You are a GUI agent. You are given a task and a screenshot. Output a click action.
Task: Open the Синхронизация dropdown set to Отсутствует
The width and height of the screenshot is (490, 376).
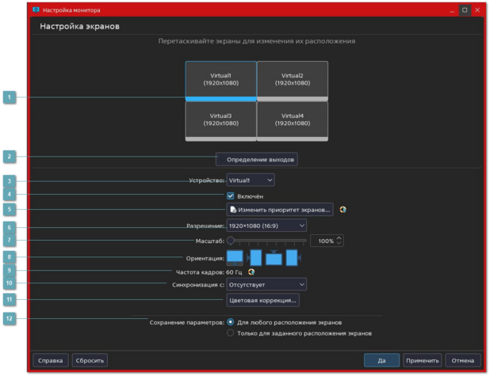[x=266, y=284]
